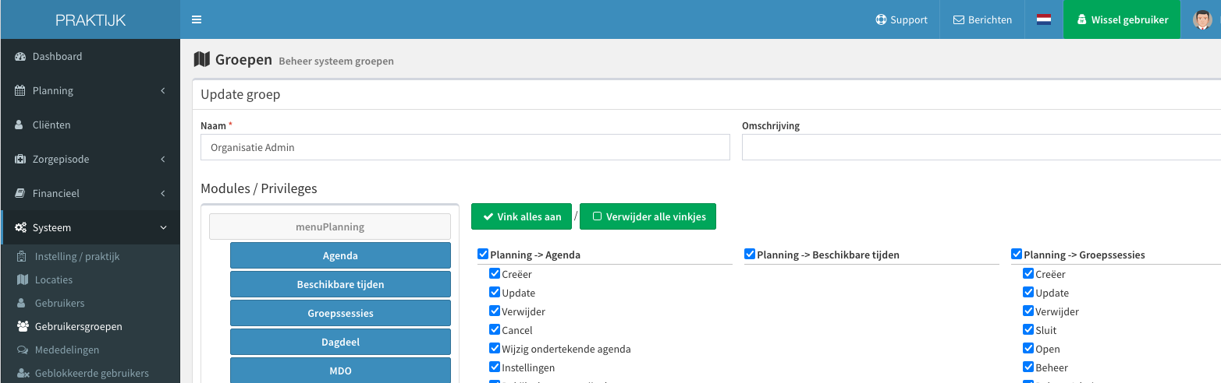
Task: Open Mededelingen submenu item
Action: (91, 350)
